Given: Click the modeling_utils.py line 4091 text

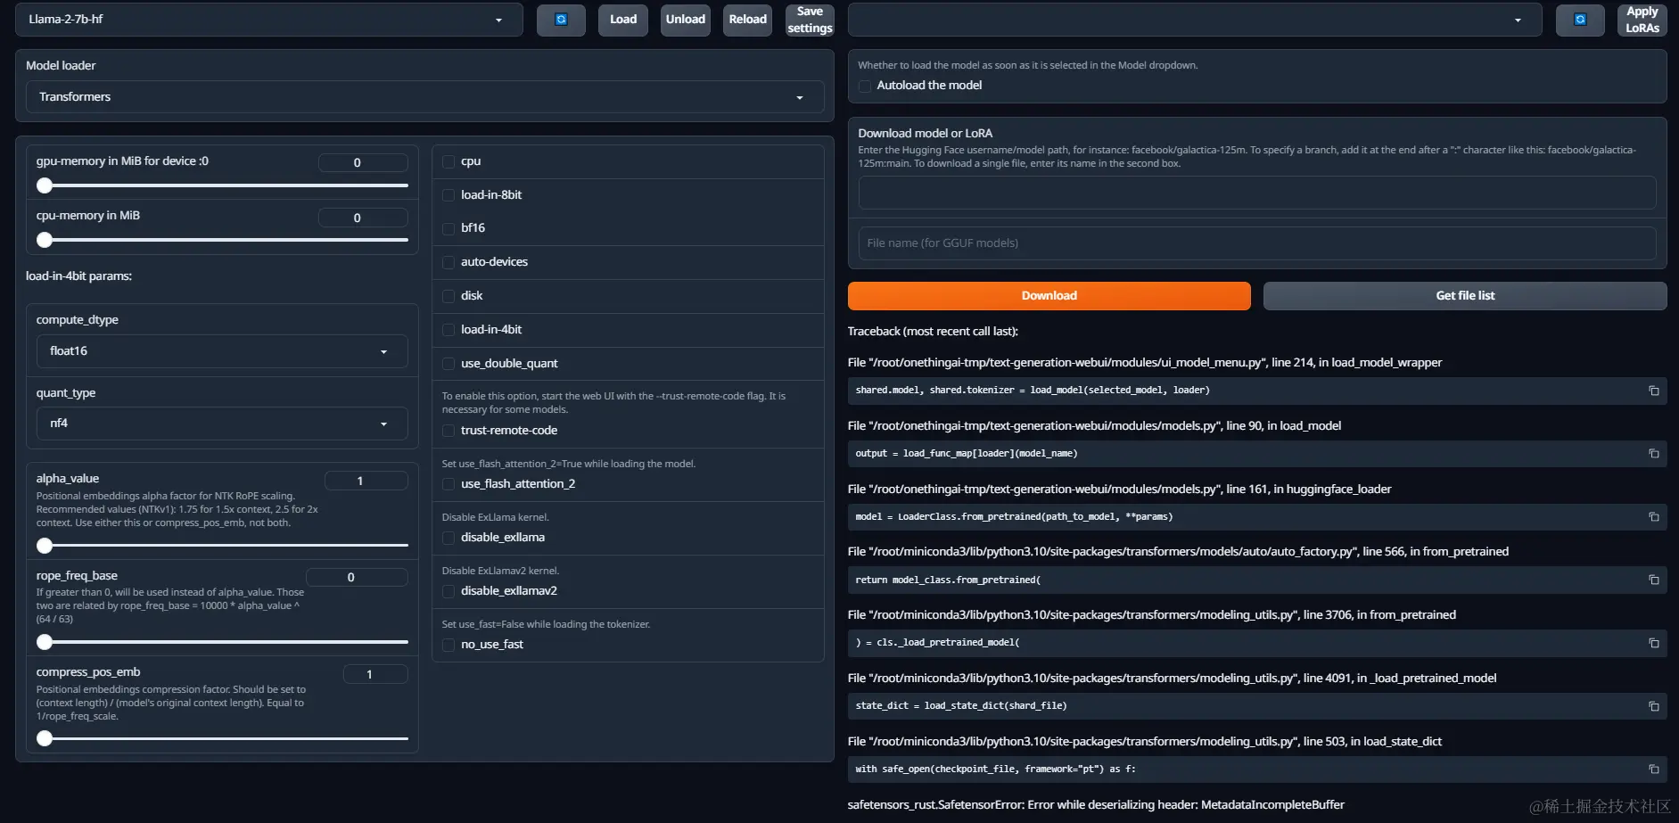Looking at the screenshot, I should (1172, 679).
